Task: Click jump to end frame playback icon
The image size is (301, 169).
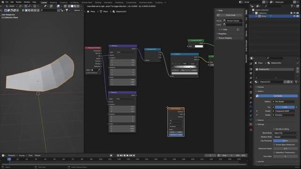Action: click(134, 155)
